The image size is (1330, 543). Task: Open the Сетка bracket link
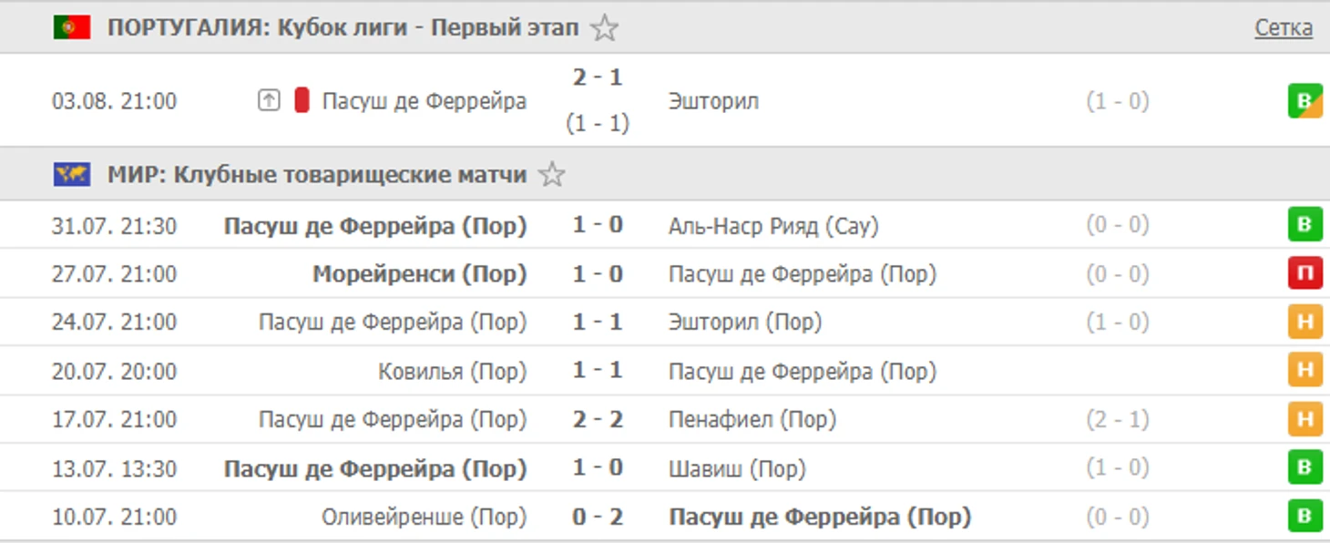1284,28
